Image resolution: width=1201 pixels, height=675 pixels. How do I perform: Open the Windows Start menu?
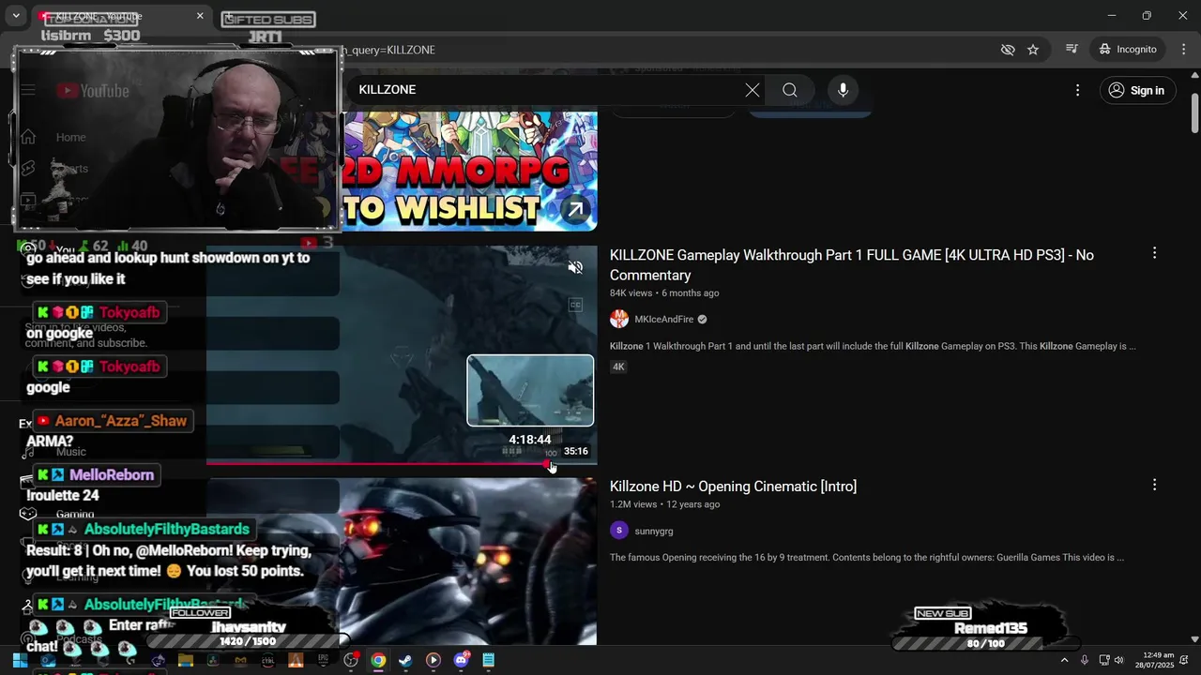pos(20,660)
